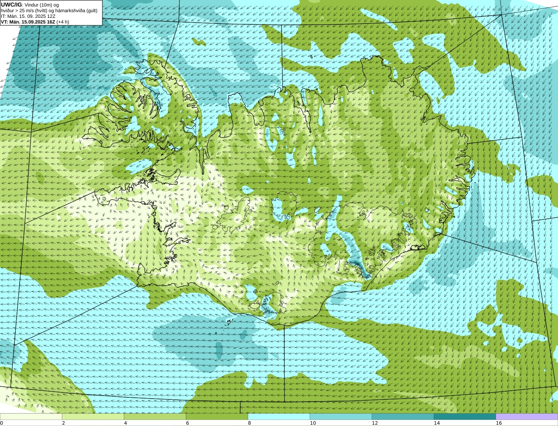Click the 2–4 light green legend swatch
This screenshot has height=426, width=558.
point(93,416)
